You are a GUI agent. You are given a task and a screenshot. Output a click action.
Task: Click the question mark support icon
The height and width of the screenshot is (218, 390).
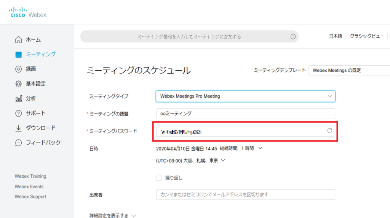click(x=18, y=113)
